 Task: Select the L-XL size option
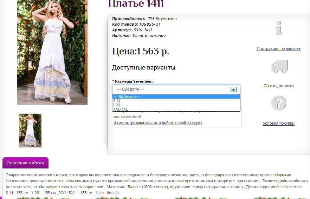[176, 105]
